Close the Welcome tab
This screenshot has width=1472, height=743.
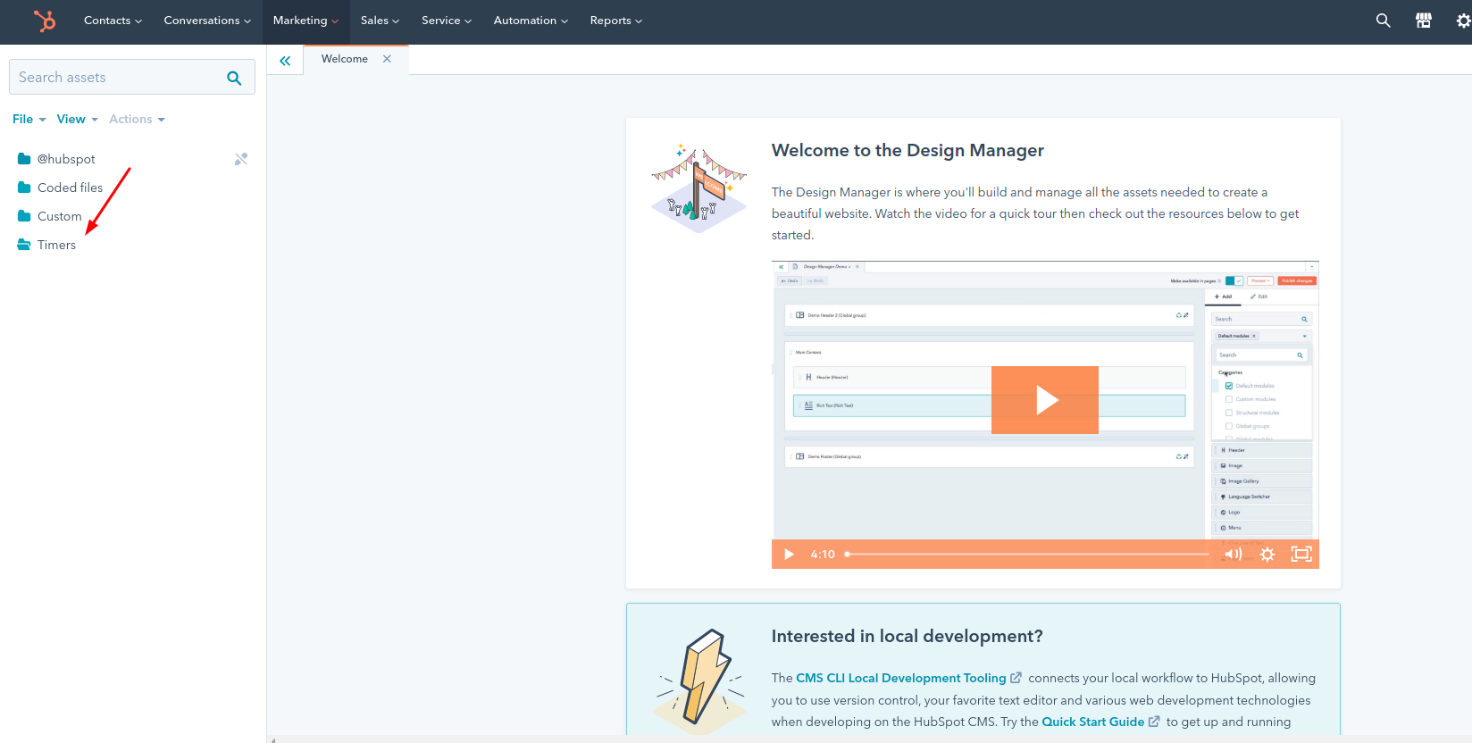coord(387,59)
